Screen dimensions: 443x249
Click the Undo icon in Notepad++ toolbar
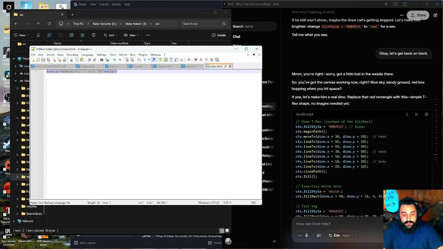click(89, 60)
